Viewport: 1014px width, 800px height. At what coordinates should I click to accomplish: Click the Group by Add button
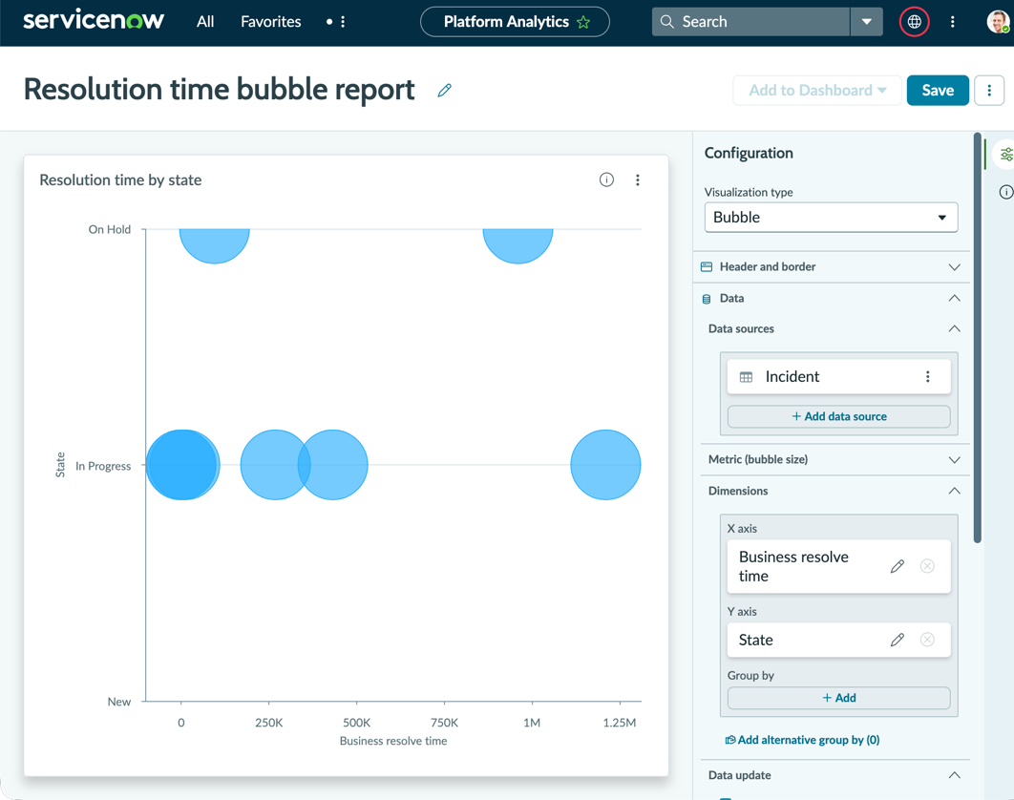[x=838, y=698]
